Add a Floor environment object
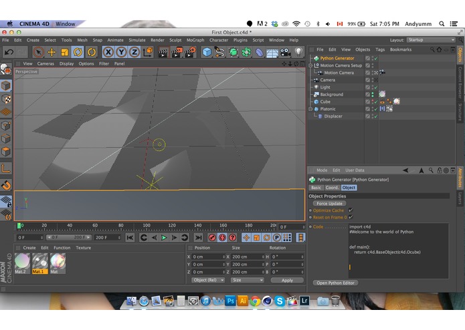This screenshot has width=465, height=330. 272,52
